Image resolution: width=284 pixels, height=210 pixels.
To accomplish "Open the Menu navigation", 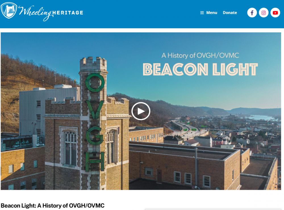I will [x=209, y=13].
